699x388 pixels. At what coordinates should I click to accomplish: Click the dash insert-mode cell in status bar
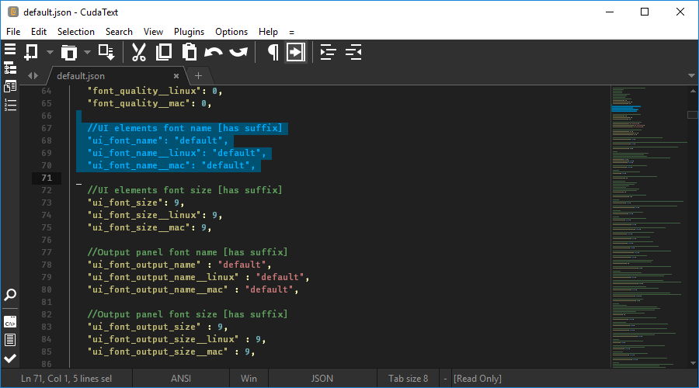(x=445, y=379)
